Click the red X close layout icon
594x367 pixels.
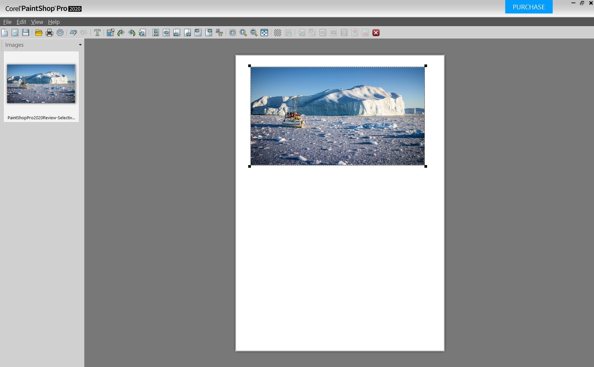pyautogui.click(x=376, y=33)
